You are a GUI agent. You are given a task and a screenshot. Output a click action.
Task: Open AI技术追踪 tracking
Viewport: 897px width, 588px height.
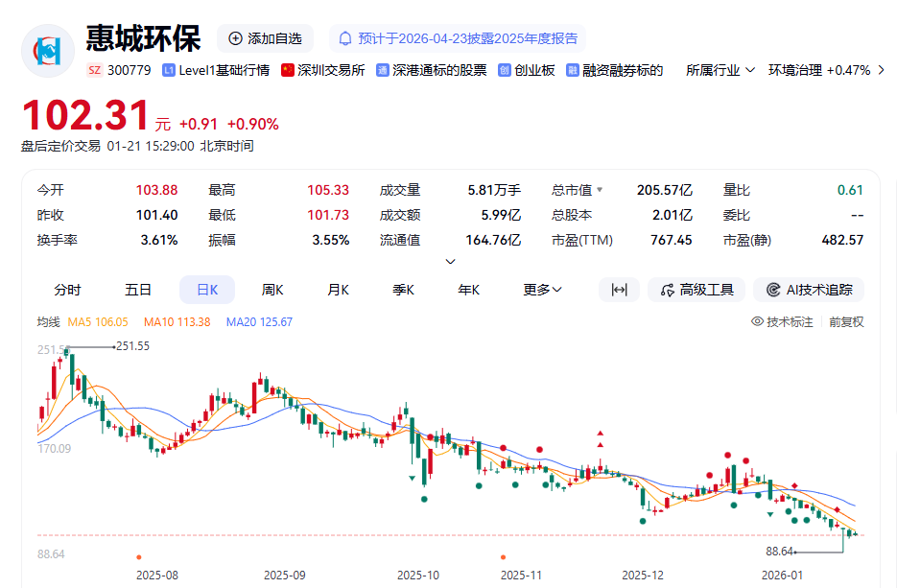[x=809, y=290]
